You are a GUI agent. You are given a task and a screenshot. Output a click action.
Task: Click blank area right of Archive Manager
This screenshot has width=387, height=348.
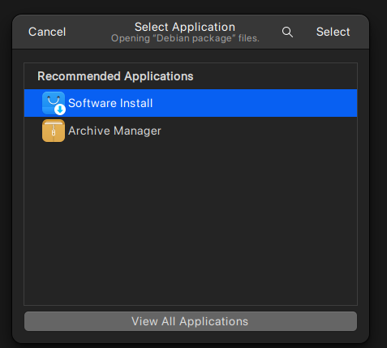pyautogui.click(x=258, y=131)
